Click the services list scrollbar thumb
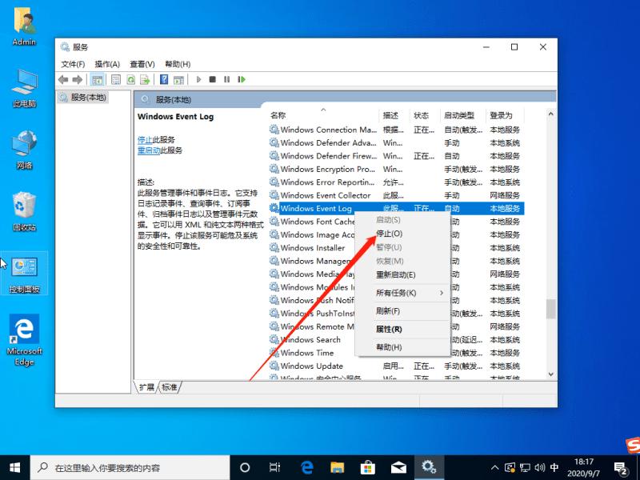Screen dimensions: 640x480 coord(550,308)
